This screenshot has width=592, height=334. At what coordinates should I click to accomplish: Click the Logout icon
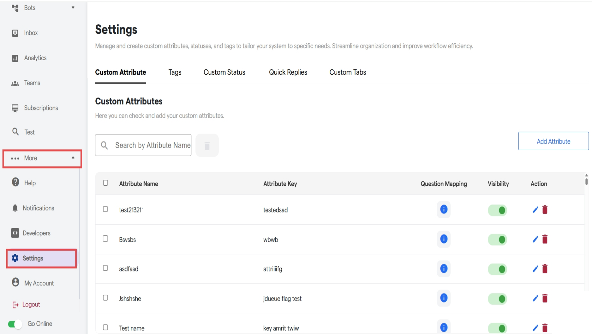pos(15,305)
